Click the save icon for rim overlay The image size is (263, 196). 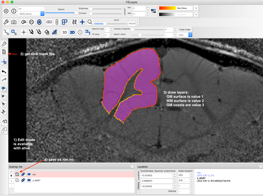pyautogui.click(x=17, y=174)
